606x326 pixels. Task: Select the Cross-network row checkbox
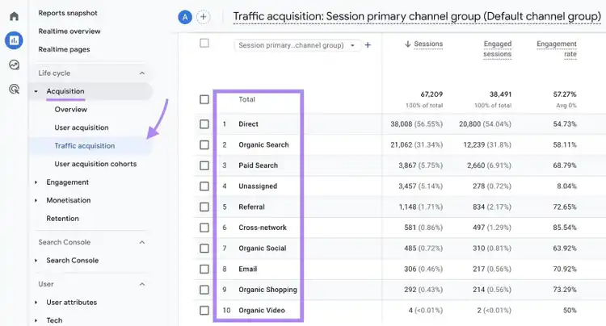[204, 228]
